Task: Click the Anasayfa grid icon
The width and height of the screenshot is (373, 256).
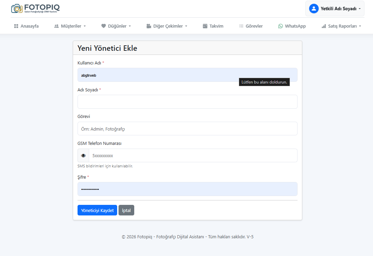Action: point(16,26)
